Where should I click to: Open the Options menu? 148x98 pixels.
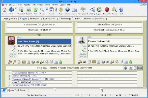(63, 5)
